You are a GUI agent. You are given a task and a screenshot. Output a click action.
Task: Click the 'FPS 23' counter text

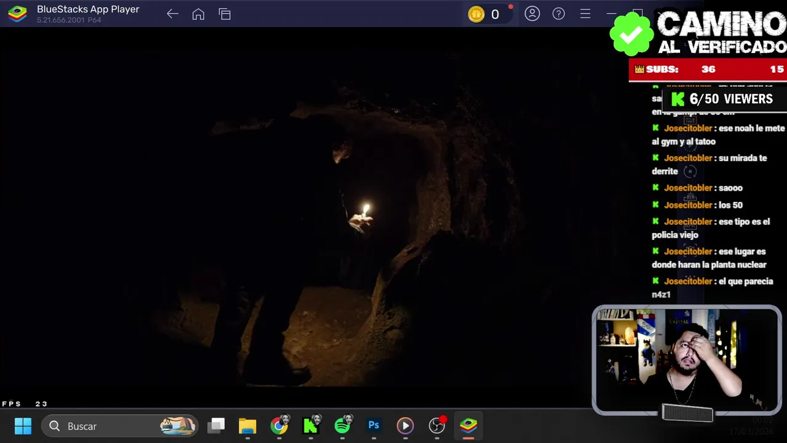tap(25, 404)
